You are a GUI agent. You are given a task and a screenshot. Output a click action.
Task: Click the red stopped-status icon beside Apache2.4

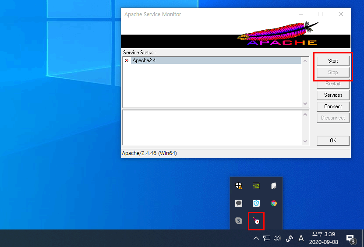(x=127, y=60)
